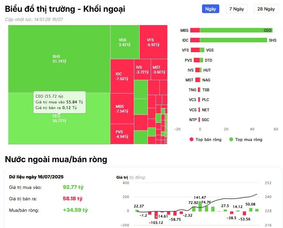
Task: Click the VGS green cell
Action: [125, 41]
